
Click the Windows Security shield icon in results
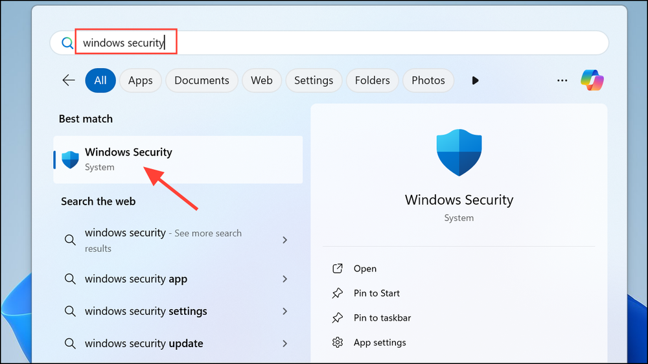70,159
